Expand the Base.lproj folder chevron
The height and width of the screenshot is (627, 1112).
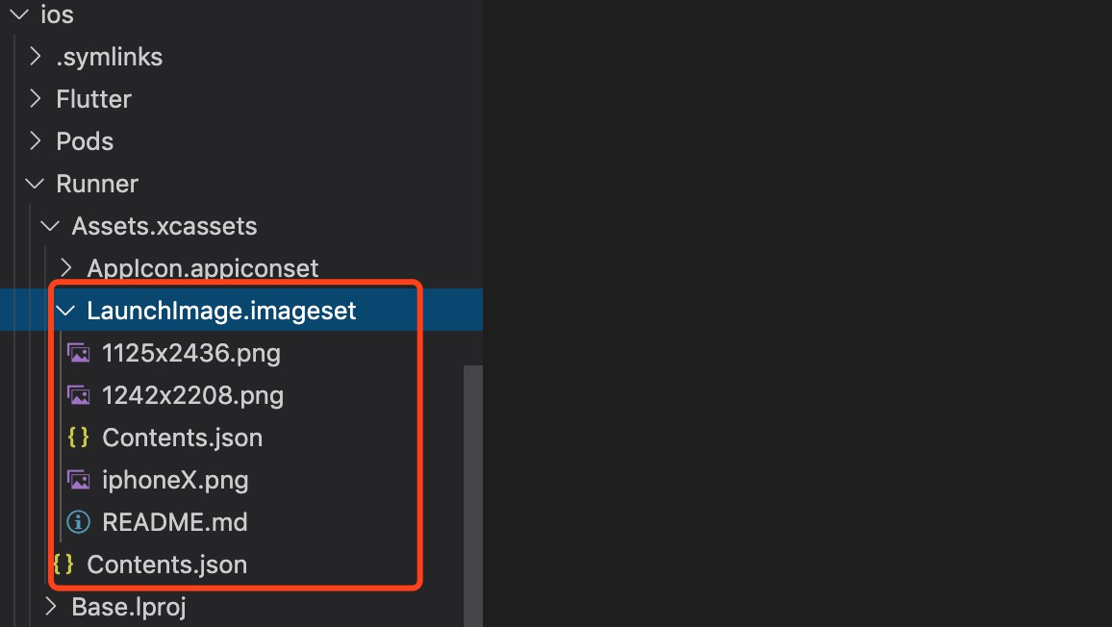[50, 607]
